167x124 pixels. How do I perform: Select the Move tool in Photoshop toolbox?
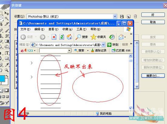7,13
